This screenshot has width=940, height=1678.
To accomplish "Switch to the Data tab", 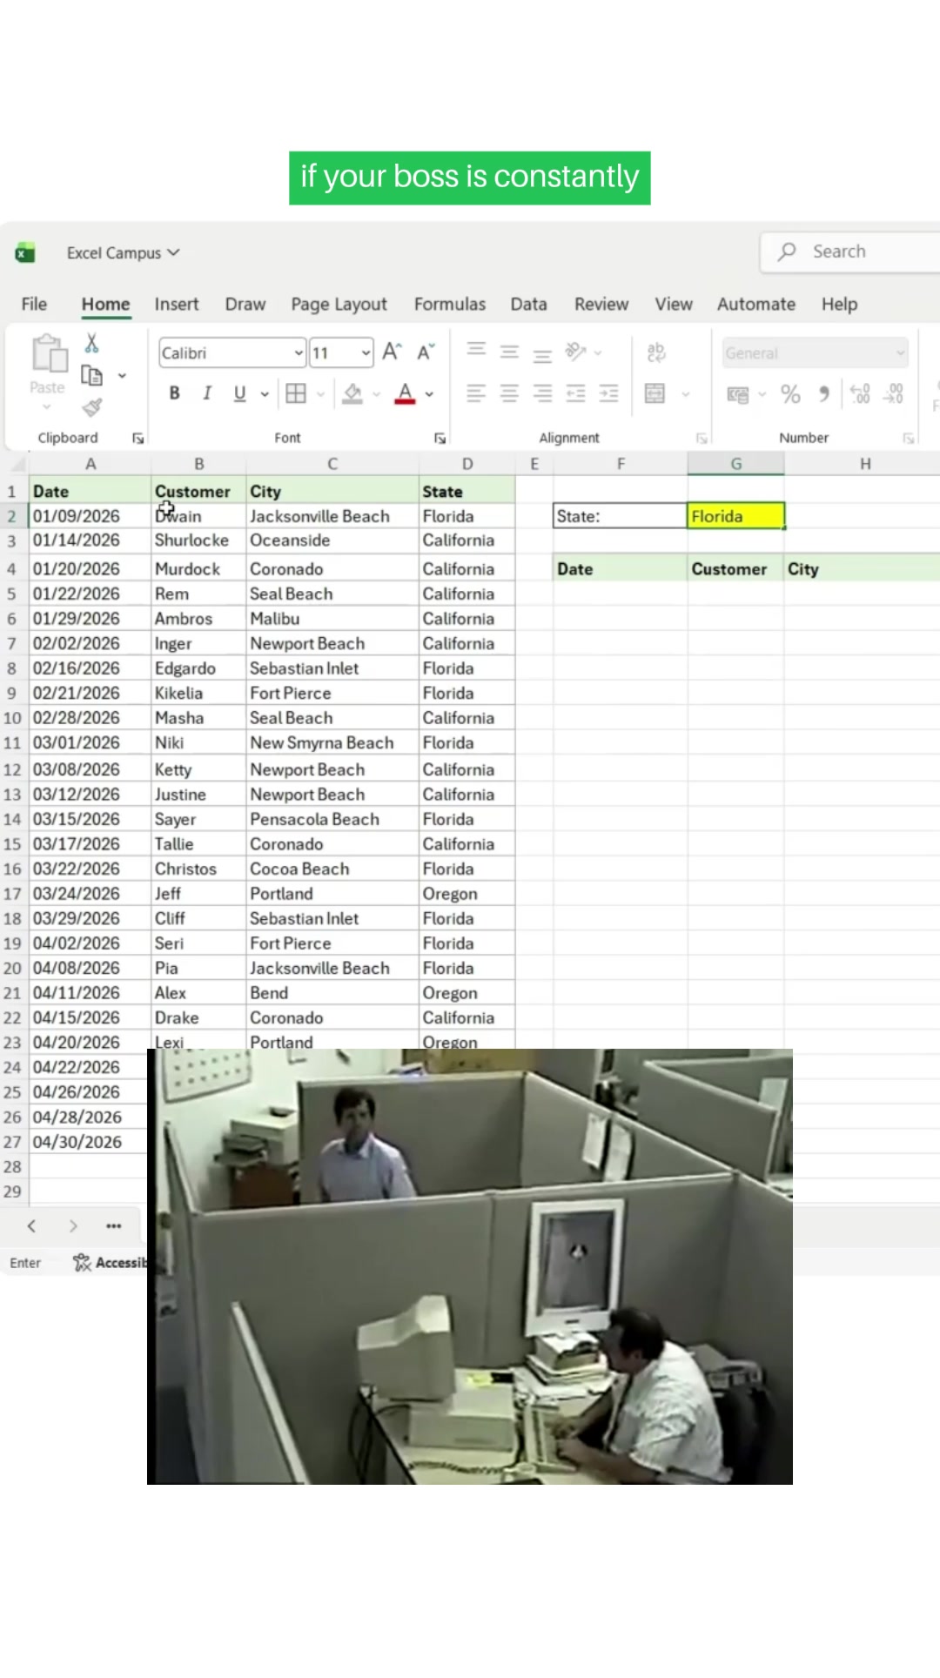I will click(x=528, y=304).
